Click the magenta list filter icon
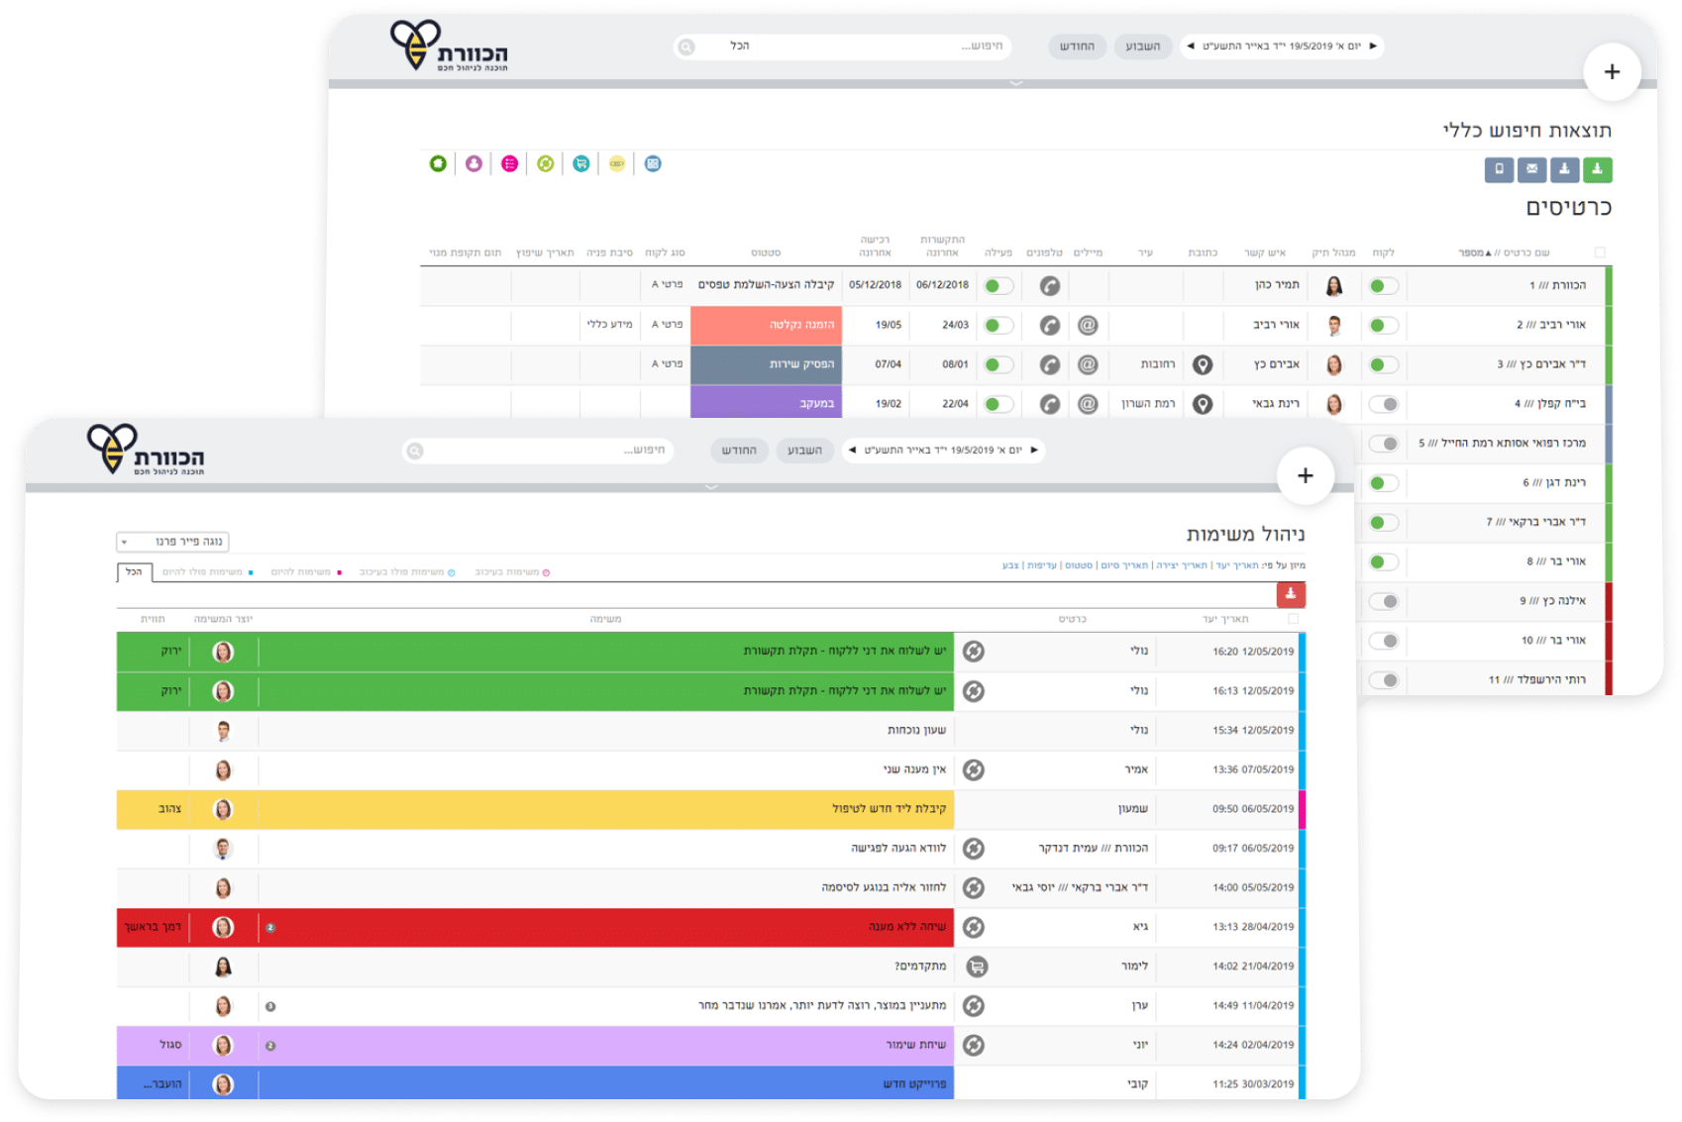The image size is (1682, 1122). (x=509, y=163)
